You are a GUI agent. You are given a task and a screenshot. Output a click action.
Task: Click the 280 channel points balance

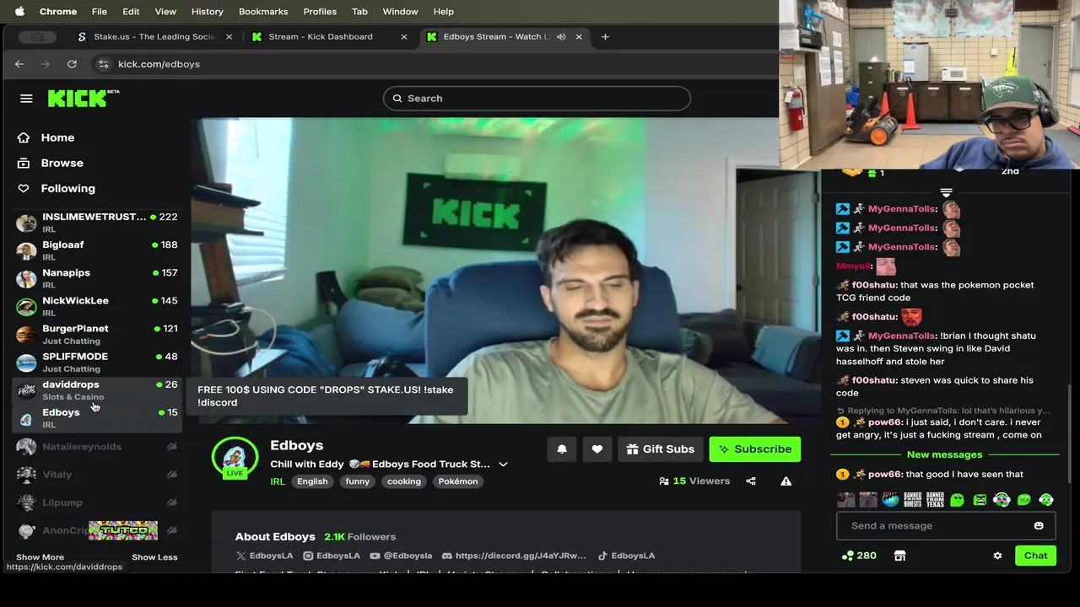(x=860, y=556)
